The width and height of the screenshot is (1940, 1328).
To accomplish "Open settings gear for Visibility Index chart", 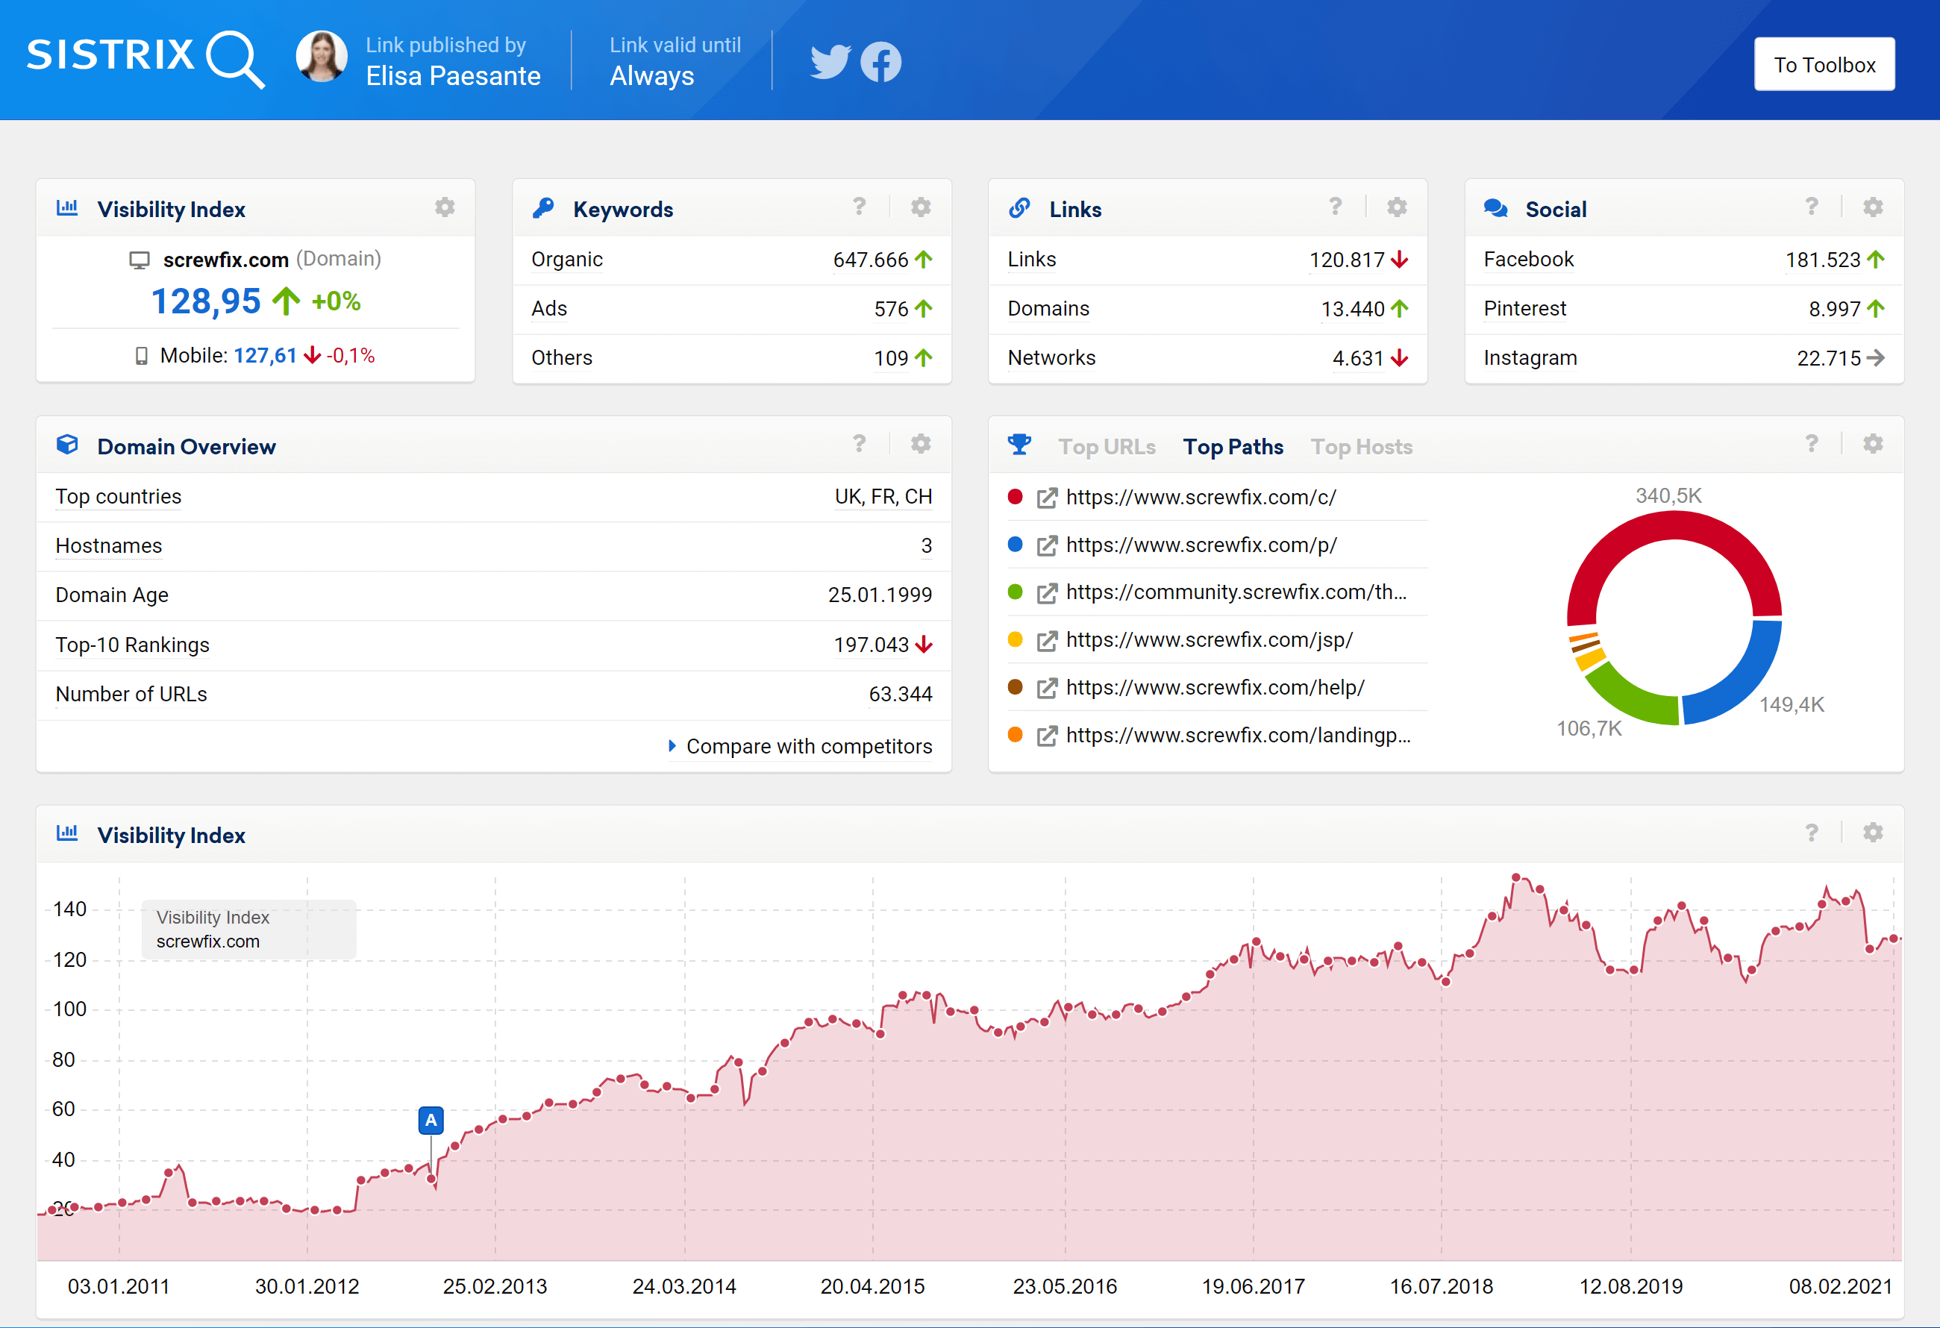I will tap(1873, 832).
